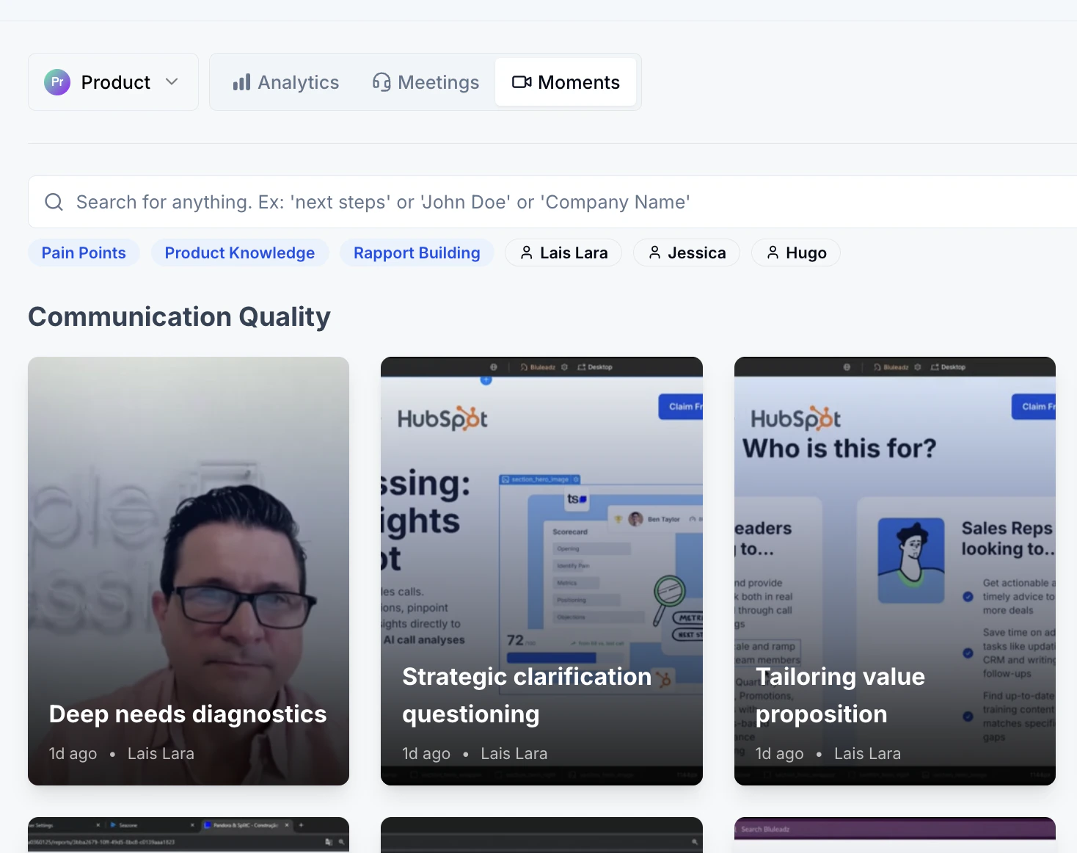Click the Analytics bar chart icon

[241, 82]
